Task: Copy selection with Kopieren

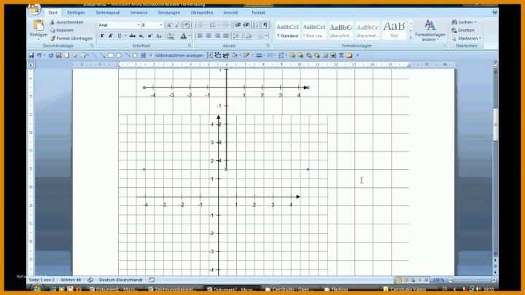Action: click(62, 30)
